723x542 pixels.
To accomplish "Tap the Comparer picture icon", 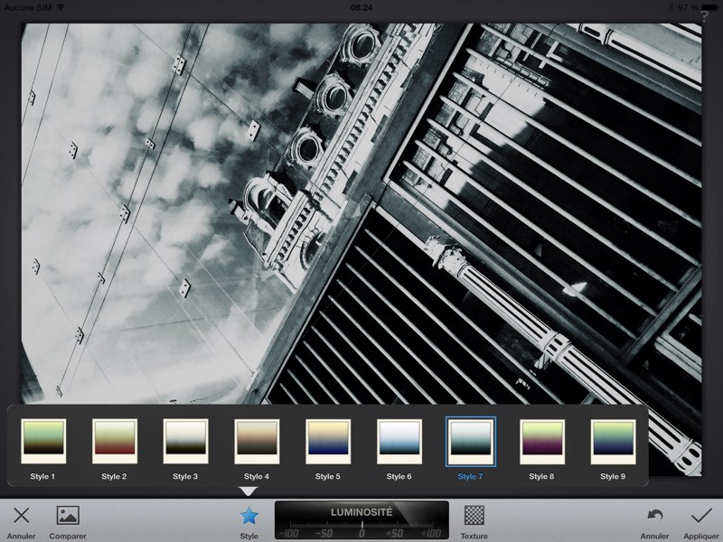I will (68, 515).
